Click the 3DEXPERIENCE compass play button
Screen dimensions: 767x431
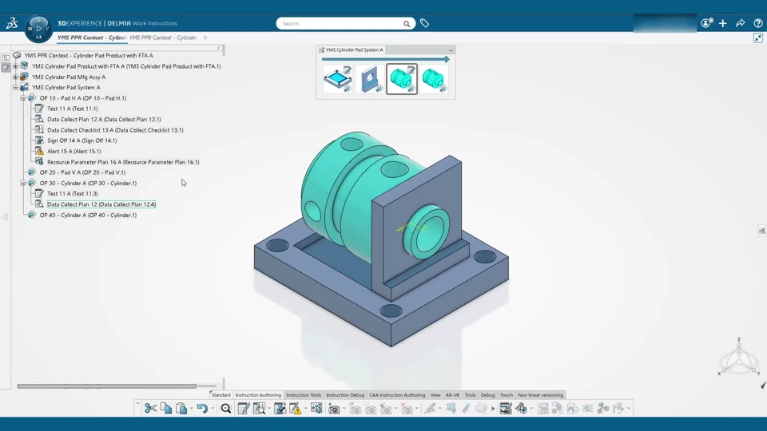click(x=38, y=29)
